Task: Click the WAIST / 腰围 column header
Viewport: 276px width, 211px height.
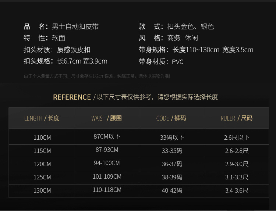Action: click(107, 118)
